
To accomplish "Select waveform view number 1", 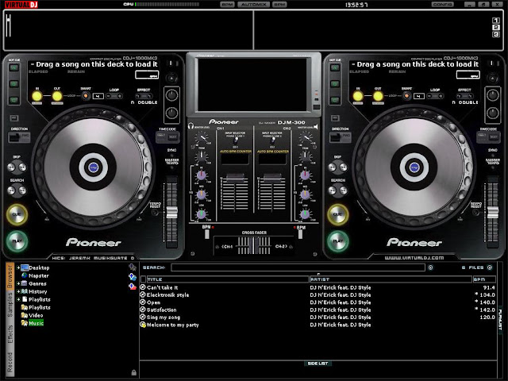I will pyautogui.click(x=495, y=21).
